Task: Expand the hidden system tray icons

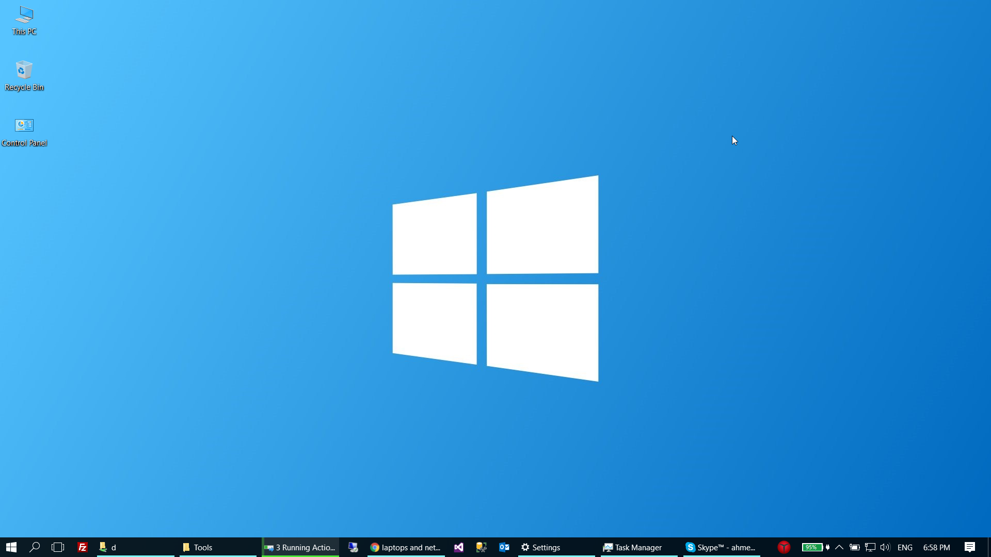Action: pos(839,547)
